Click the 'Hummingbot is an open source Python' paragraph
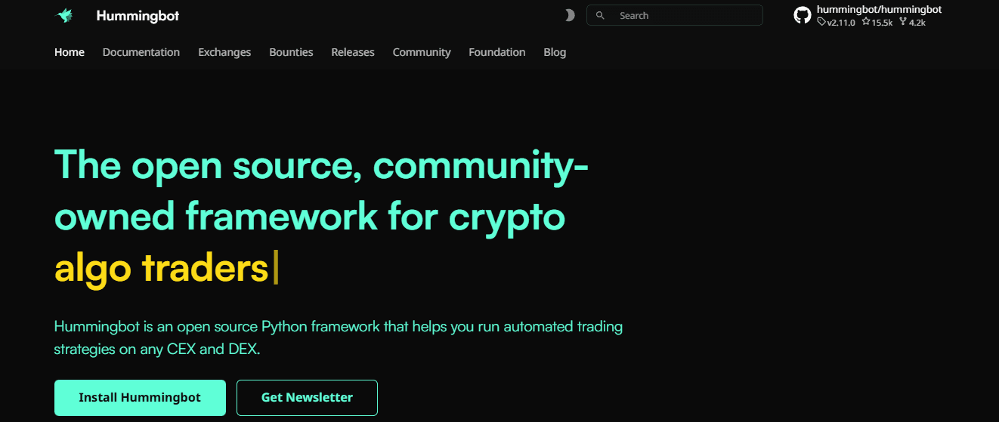This screenshot has width=999, height=422. click(339, 338)
